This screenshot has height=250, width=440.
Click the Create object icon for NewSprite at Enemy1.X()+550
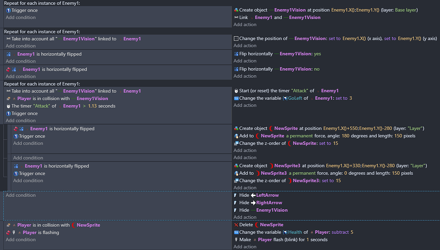(x=236, y=128)
